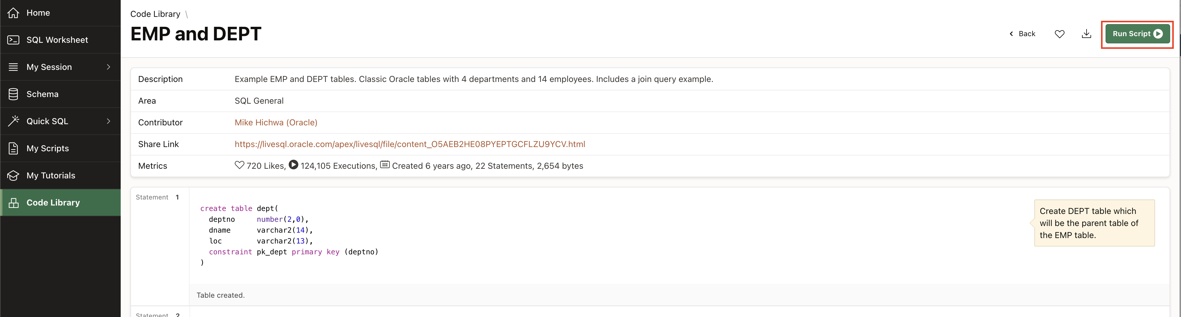Open contributor Mike Hichwa (Oracle) link
Viewport: 1181px width, 317px height.
[275, 122]
